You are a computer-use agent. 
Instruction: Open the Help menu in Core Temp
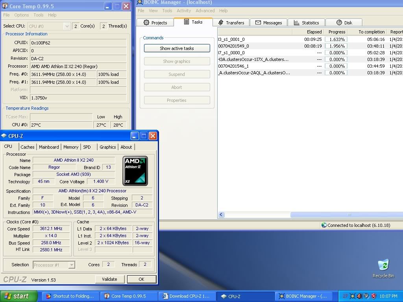click(x=52, y=15)
